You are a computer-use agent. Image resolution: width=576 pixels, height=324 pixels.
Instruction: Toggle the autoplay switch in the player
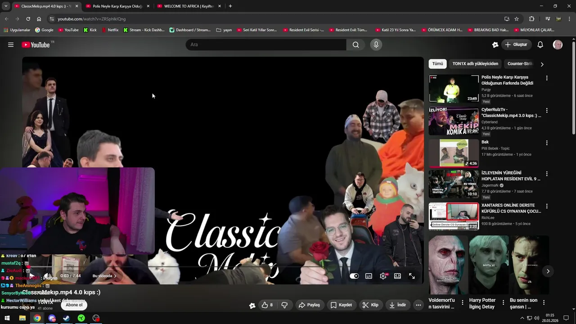click(354, 276)
